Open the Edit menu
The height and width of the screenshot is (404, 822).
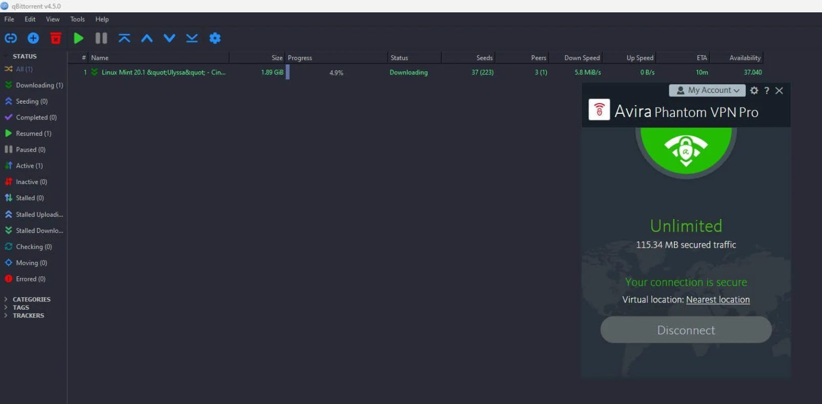pyautogui.click(x=30, y=19)
